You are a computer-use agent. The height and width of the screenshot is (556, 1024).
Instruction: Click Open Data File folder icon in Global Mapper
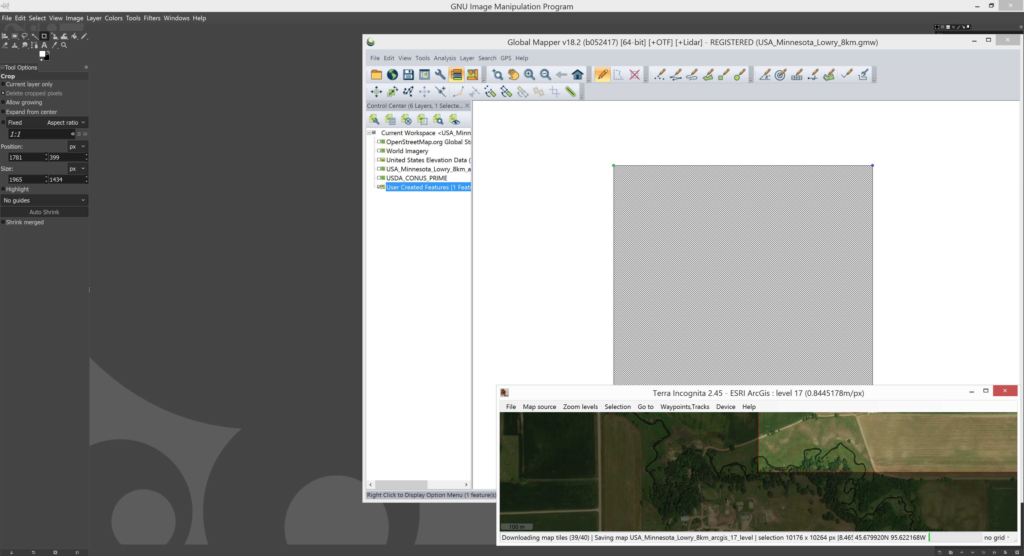click(376, 75)
